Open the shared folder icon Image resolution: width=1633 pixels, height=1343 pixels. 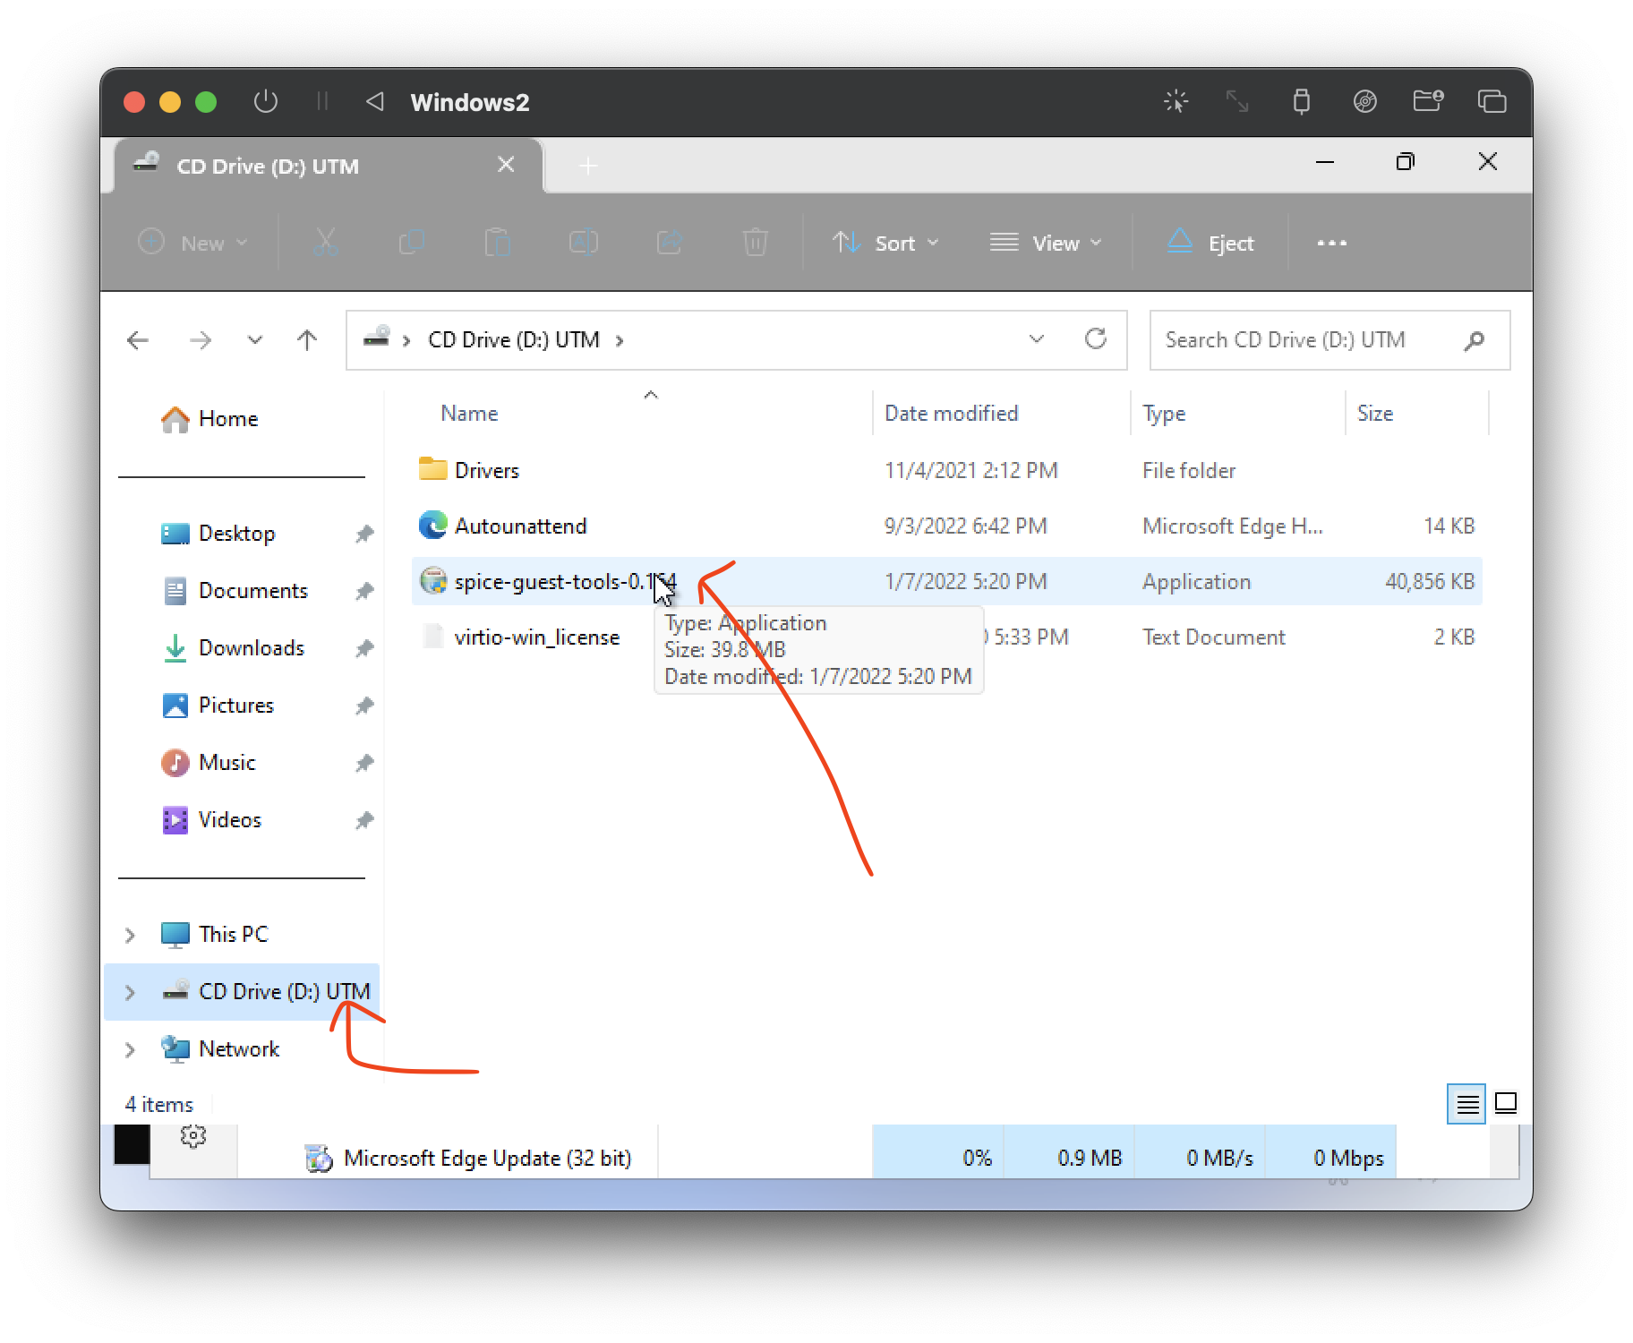coord(1428,101)
